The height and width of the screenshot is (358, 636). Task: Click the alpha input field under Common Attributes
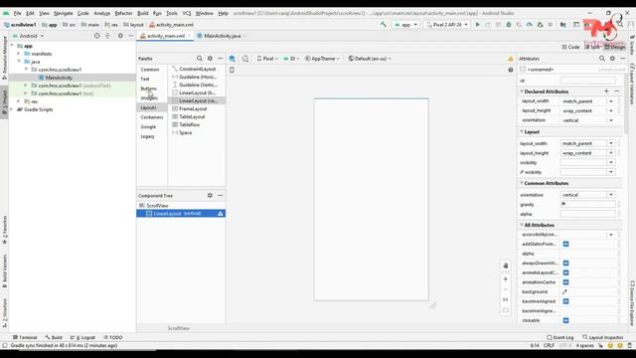587,214
